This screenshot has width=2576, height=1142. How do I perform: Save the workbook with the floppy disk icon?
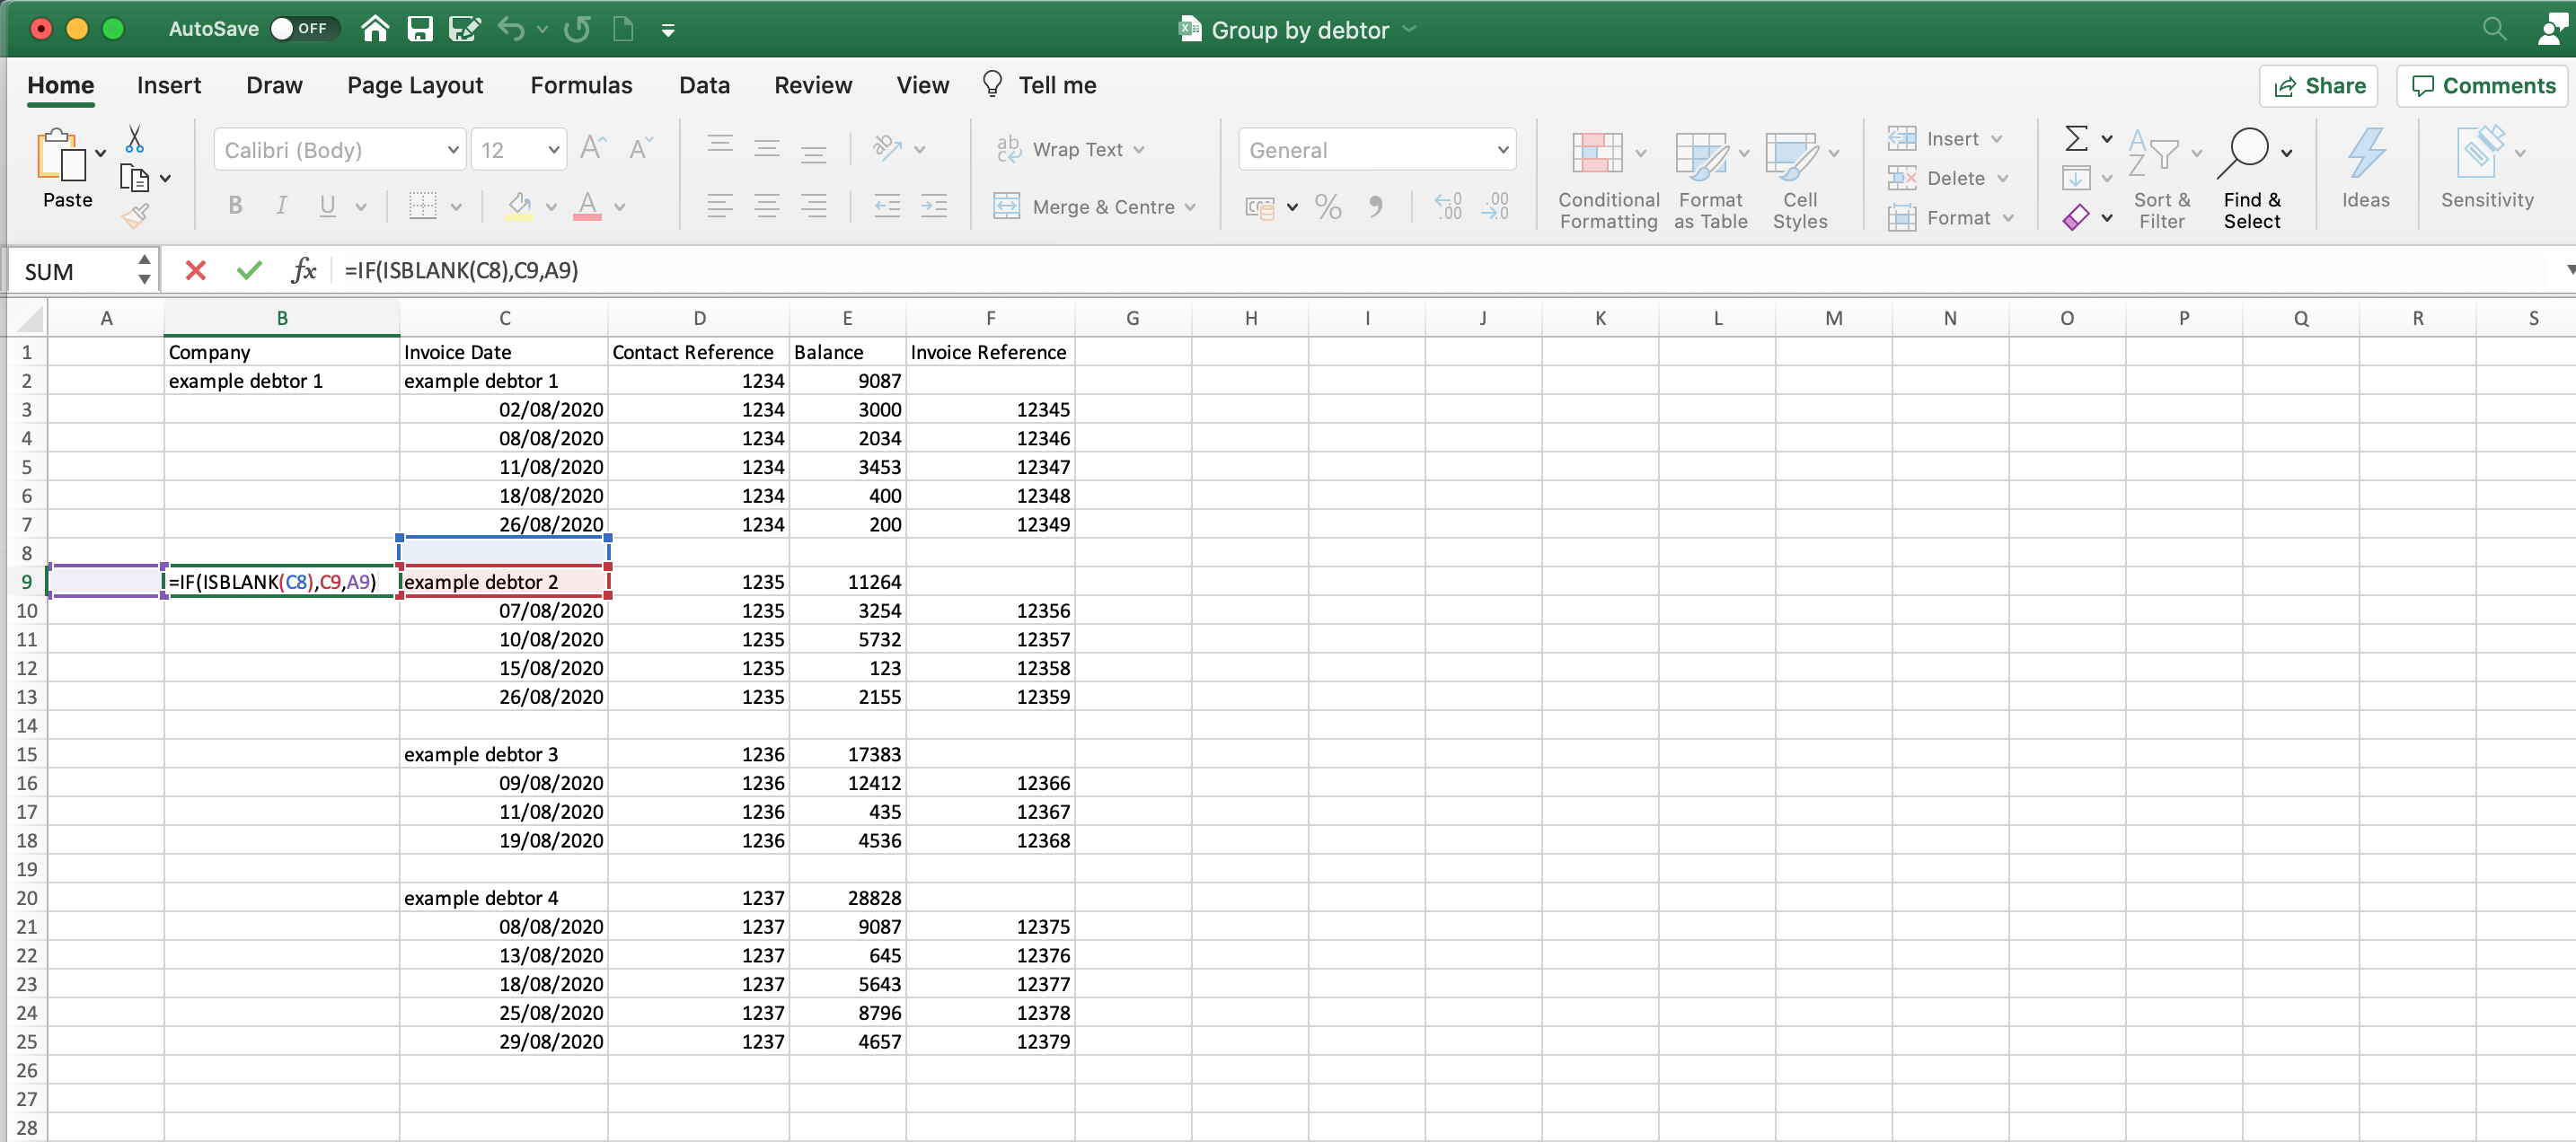pyautogui.click(x=420, y=29)
